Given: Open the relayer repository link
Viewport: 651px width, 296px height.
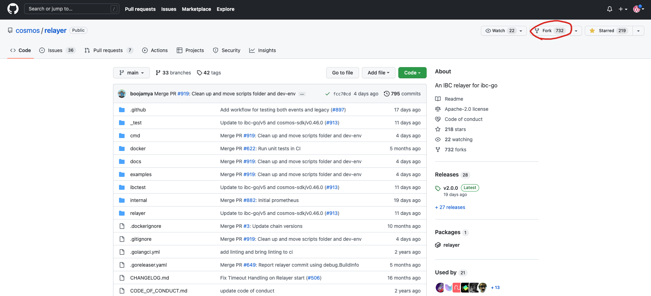Looking at the screenshot, I should [55, 30].
